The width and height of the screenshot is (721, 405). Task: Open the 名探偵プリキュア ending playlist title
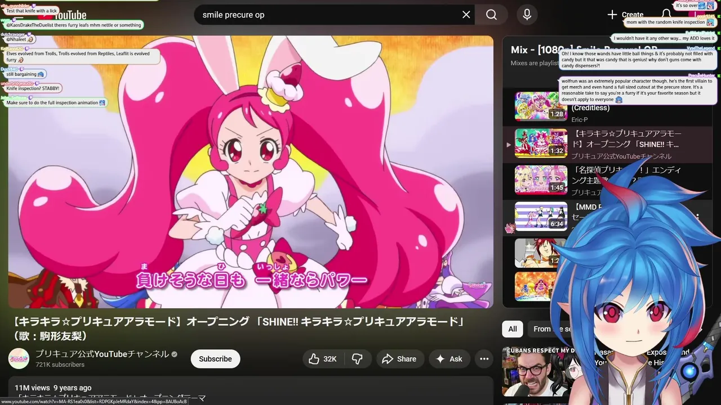tap(626, 175)
